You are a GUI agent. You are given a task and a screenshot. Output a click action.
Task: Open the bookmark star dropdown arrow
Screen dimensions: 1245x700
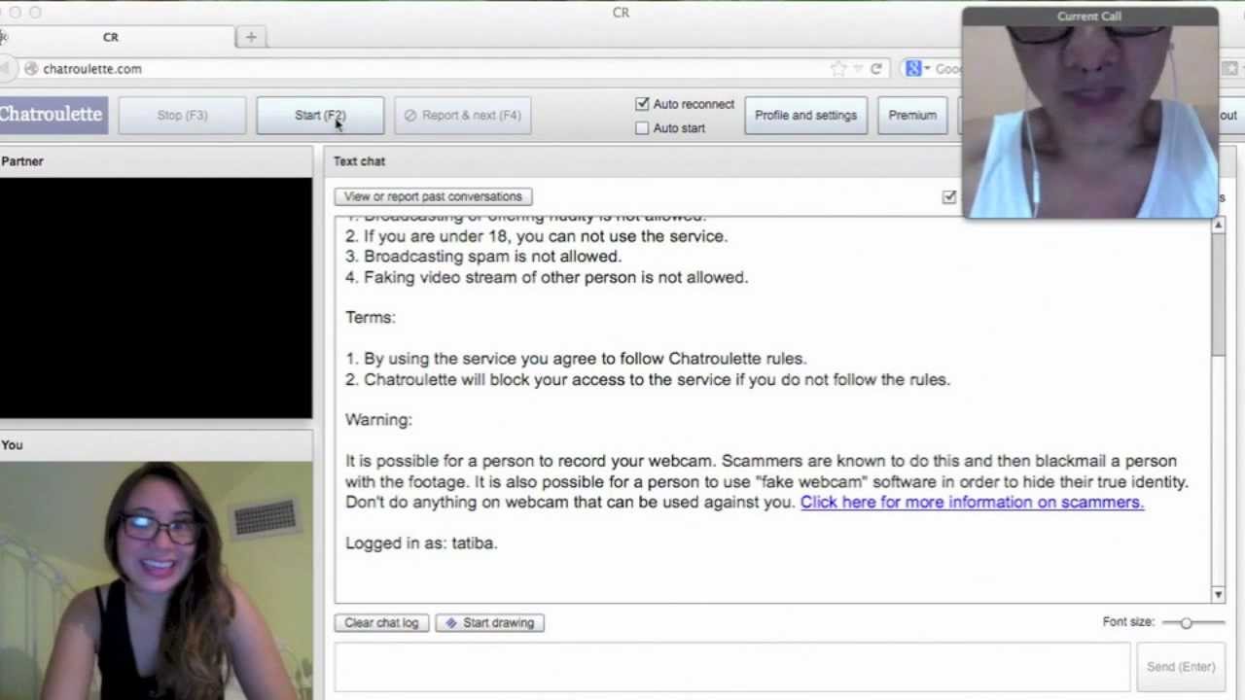pyautogui.click(x=858, y=69)
